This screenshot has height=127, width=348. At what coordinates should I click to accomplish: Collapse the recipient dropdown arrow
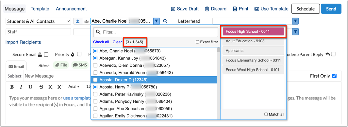click(x=157, y=21)
